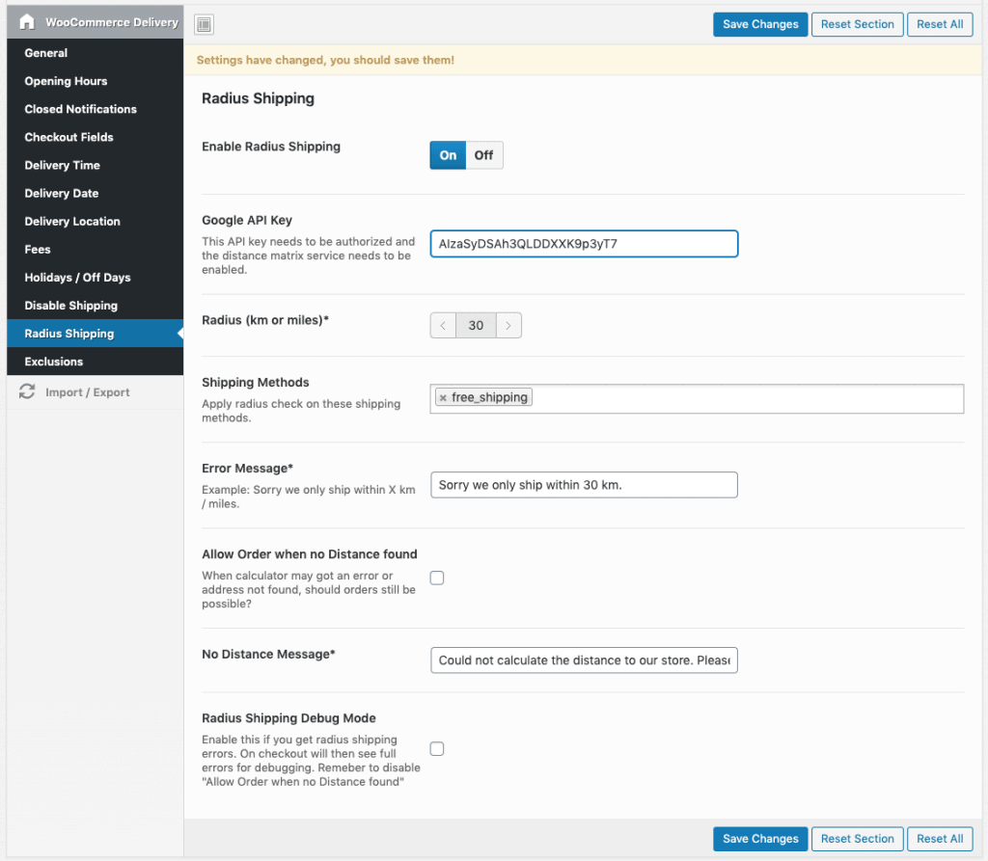The height and width of the screenshot is (861, 988).
Task: Turn Radius Shipping off
Action: [x=483, y=155]
